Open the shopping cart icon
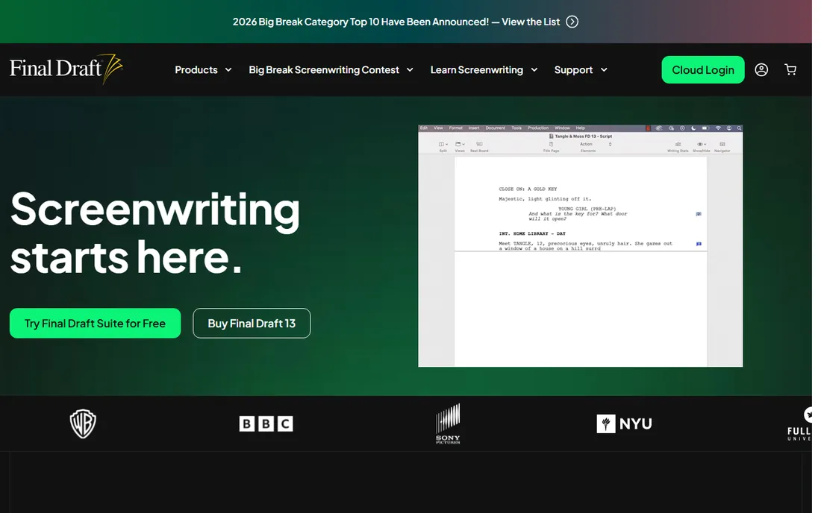Viewport: 821px width, 513px height. click(790, 69)
